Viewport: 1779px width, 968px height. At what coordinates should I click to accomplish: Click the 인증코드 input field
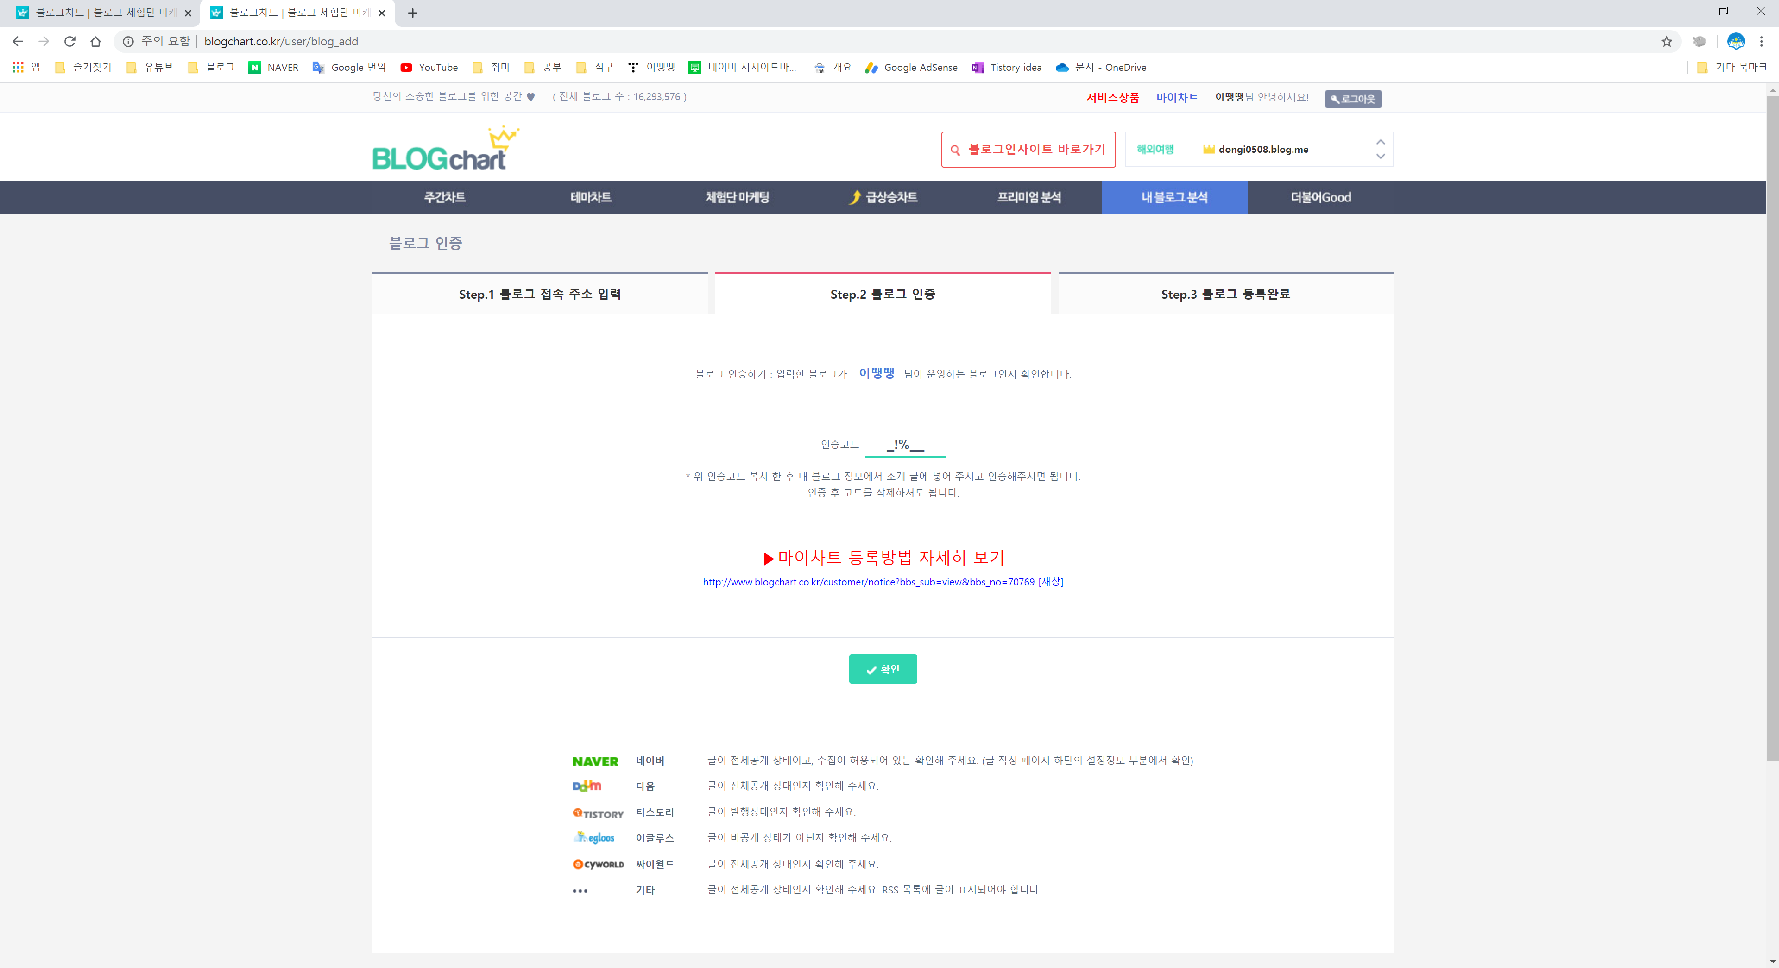click(x=905, y=445)
